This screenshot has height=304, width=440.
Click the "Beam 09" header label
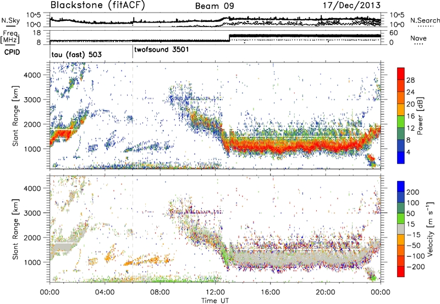pyautogui.click(x=215, y=6)
